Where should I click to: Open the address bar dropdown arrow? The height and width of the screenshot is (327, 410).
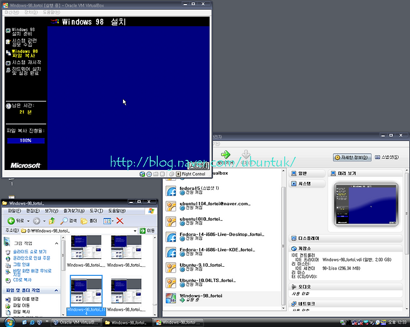point(135,231)
